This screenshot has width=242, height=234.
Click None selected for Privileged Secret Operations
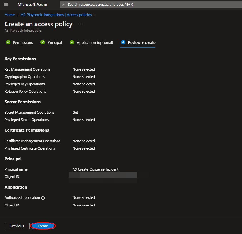[84, 120]
